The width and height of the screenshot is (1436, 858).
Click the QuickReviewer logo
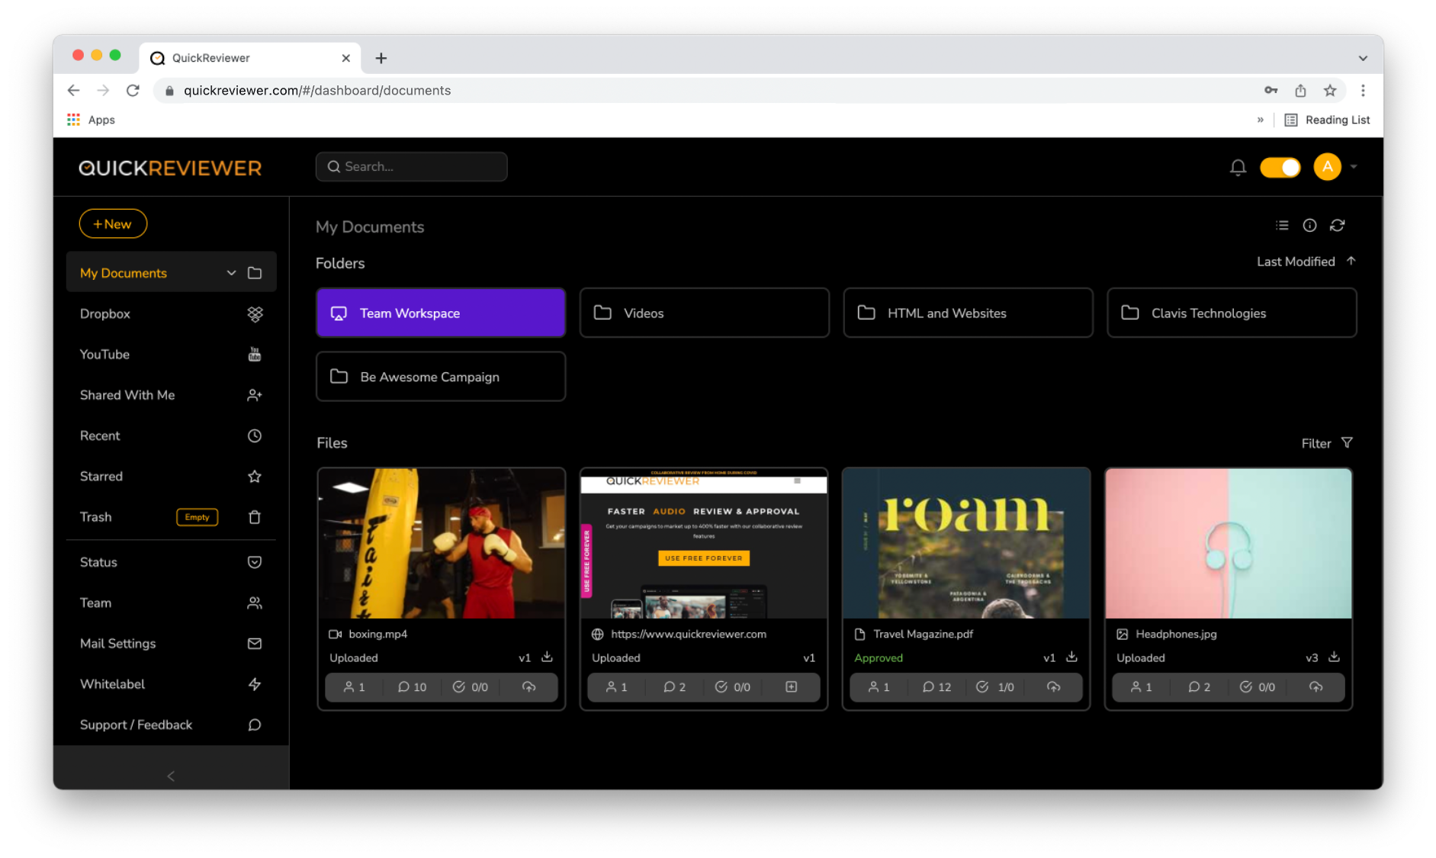pos(170,168)
